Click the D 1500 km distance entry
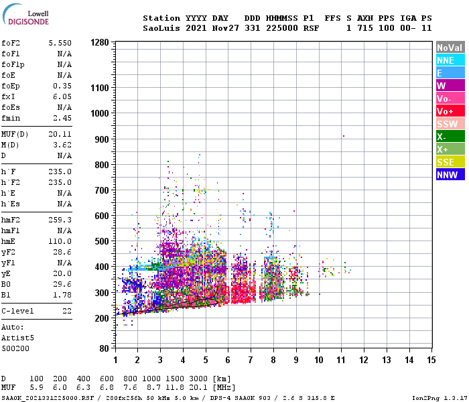 (x=175, y=379)
